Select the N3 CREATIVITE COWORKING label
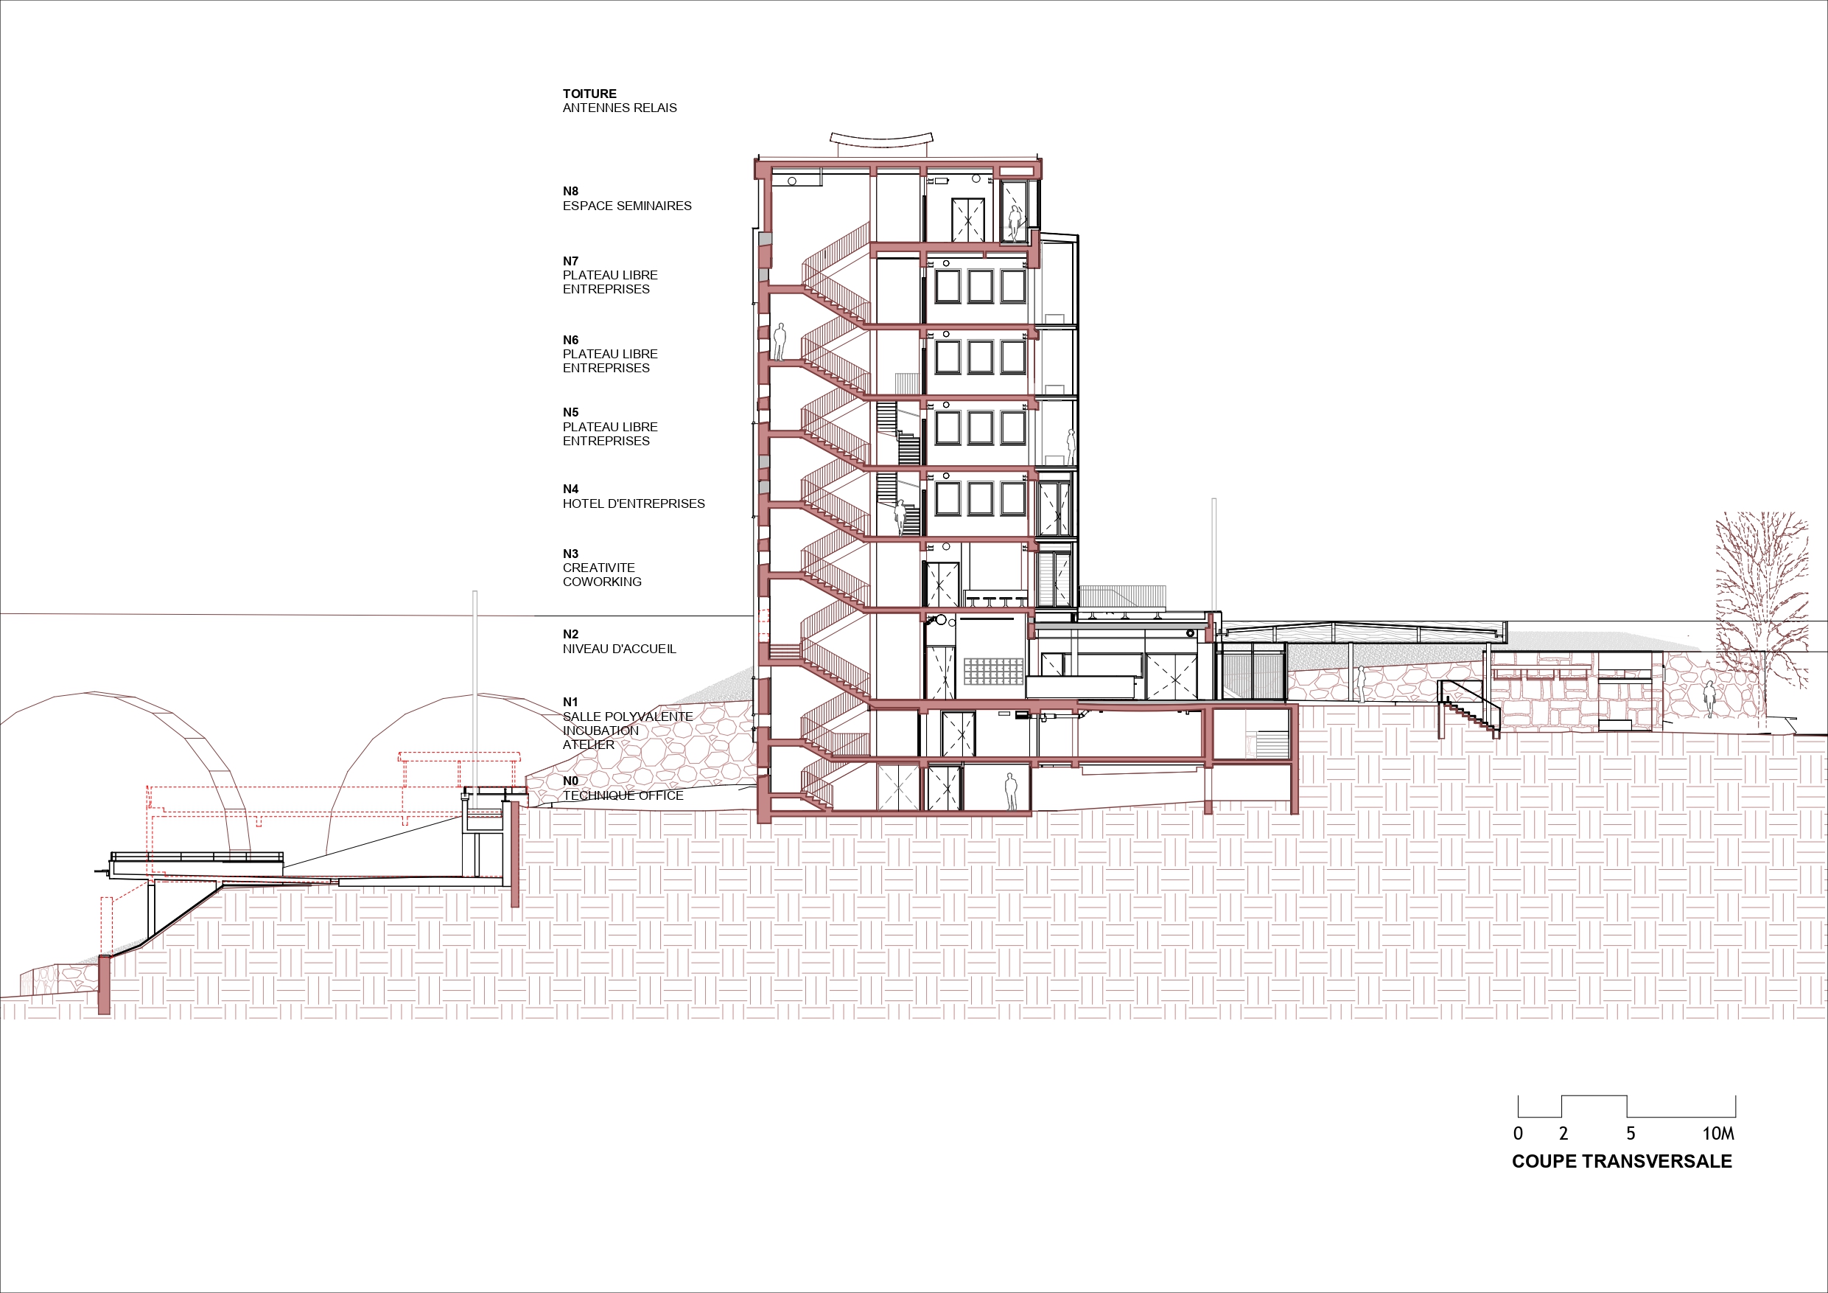The width and height of the screenshot is (1828, 1293). click(601, 568)
